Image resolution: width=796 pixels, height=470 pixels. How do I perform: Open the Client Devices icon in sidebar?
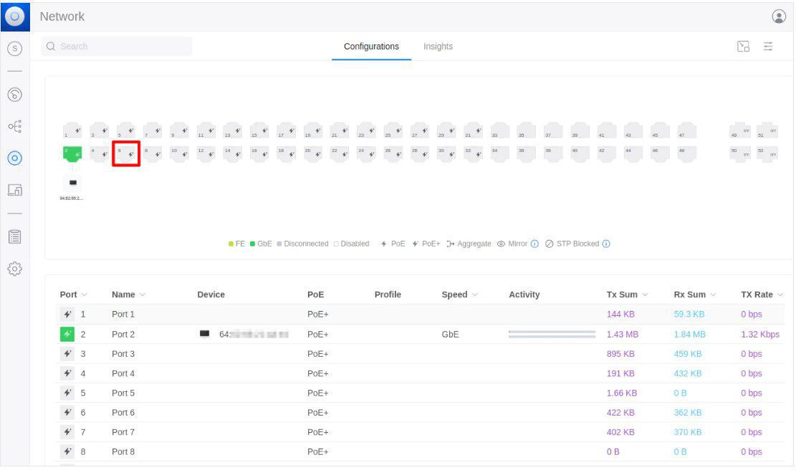[x=15, y=190]
